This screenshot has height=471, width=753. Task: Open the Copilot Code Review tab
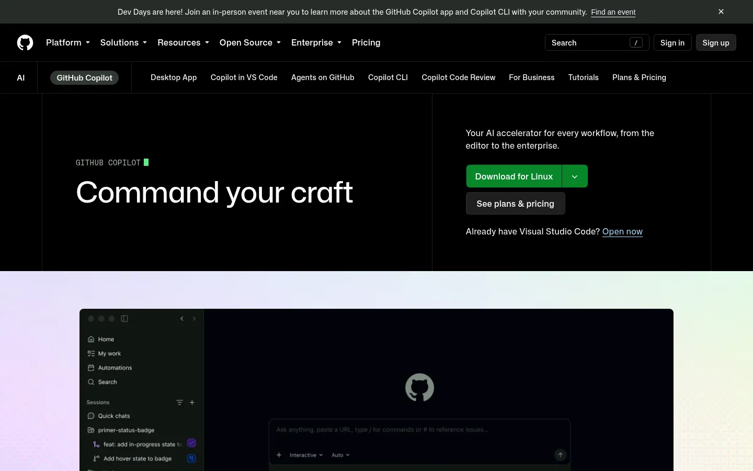pos(459,77)
